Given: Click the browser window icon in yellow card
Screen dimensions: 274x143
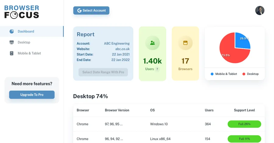Looking at the screenshot, I should (x=185, y=43).
